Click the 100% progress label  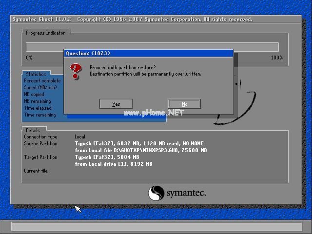pos(276,58)
